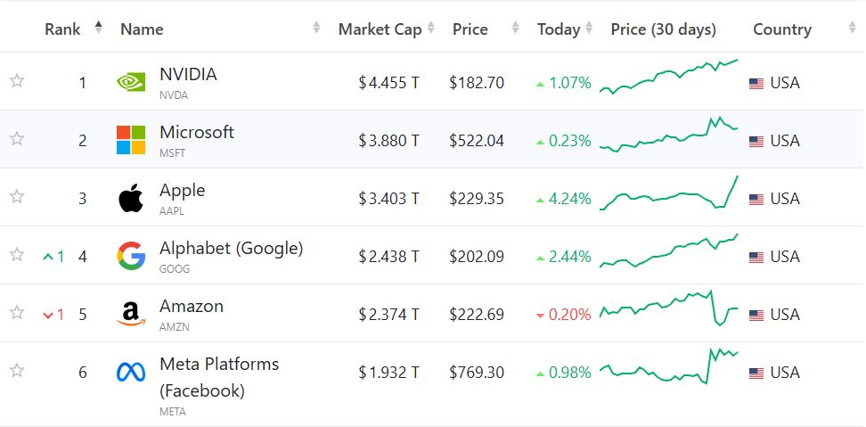866x427 pixels.
Task: Click the Amazon logo icon
Action: pyautogui.click(x=131, y=314)
